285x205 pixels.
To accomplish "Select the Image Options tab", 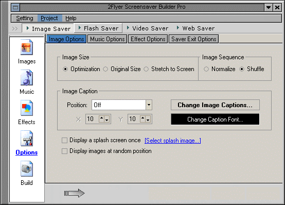I will click(x=66, y=39).
